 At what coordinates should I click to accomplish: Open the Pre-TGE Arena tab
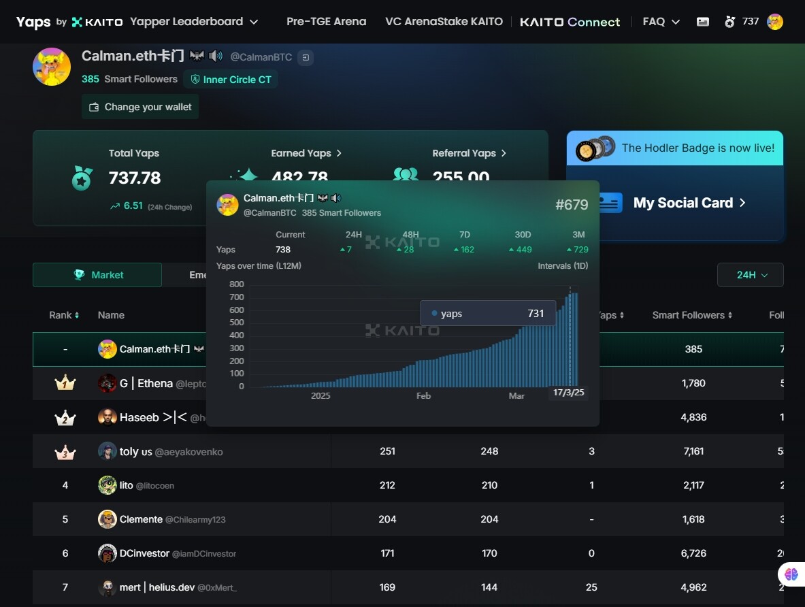[326, 22]
